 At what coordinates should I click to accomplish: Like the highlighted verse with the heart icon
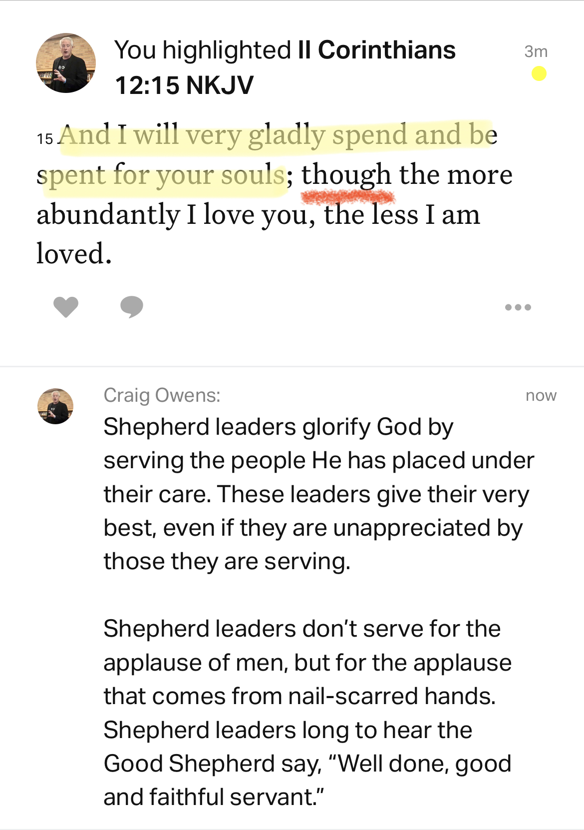66,307
